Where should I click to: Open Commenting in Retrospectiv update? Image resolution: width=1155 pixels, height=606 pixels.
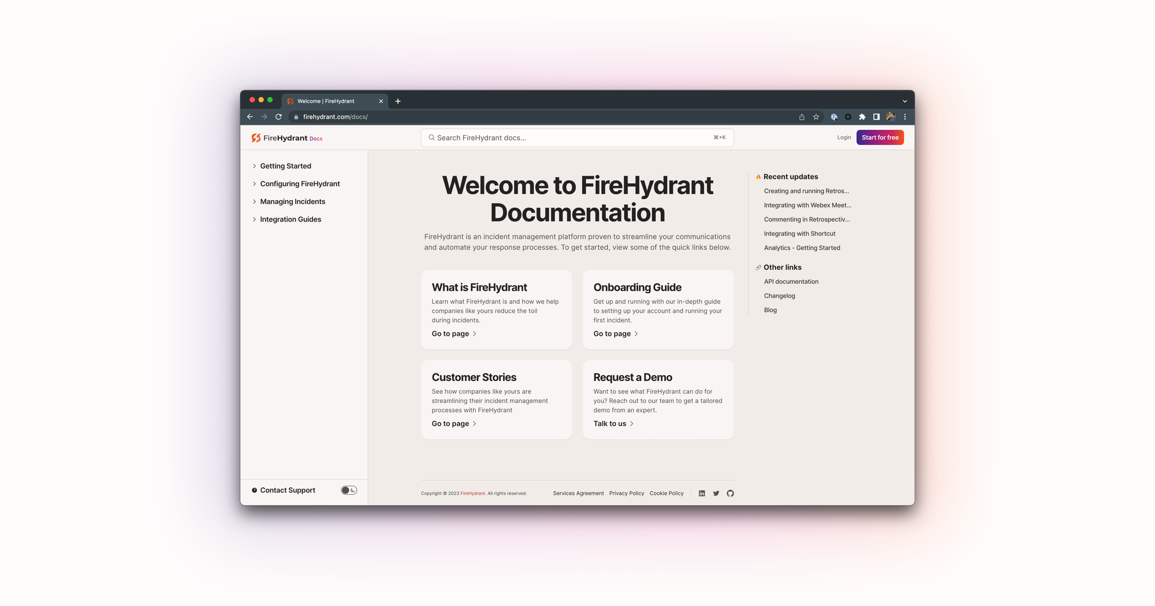tap(807, 219)
